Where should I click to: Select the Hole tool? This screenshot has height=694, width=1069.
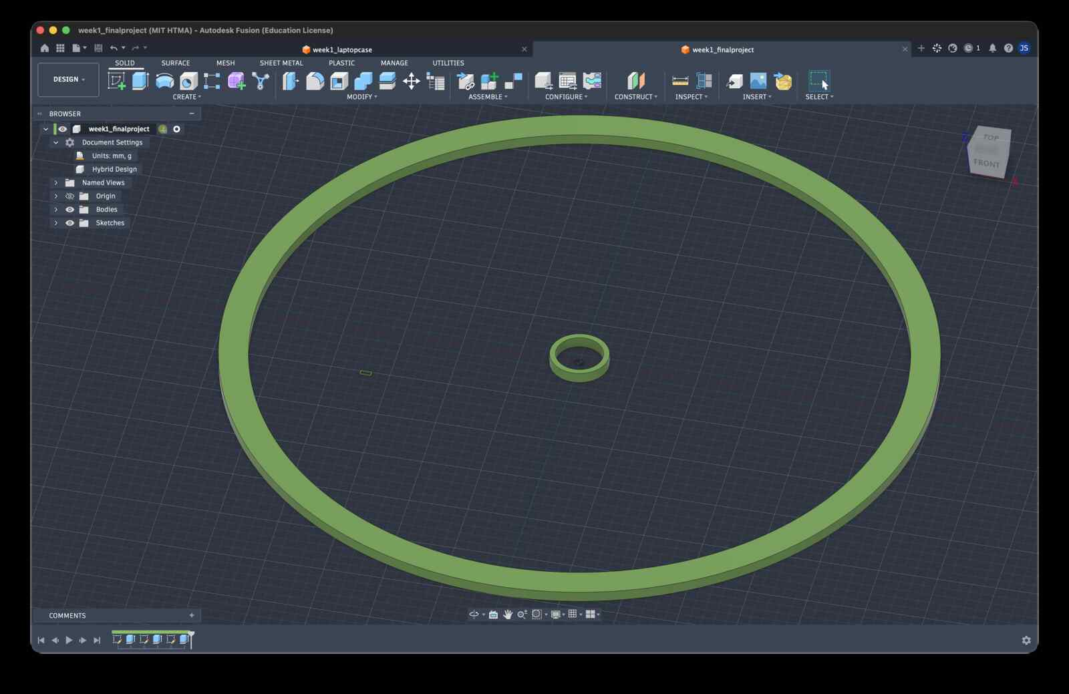tap(188, 81)
